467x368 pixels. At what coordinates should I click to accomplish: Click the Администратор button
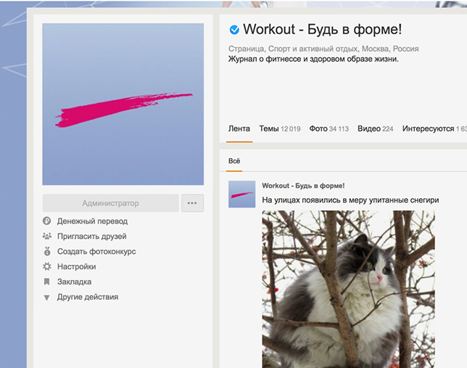coord(110,203)
